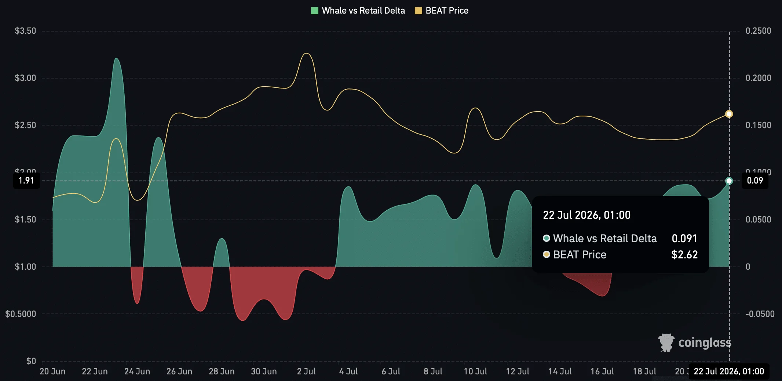Click the tooltip price value $2.62
Viewport: 782px width, 381px height.
tap(684, 255)
